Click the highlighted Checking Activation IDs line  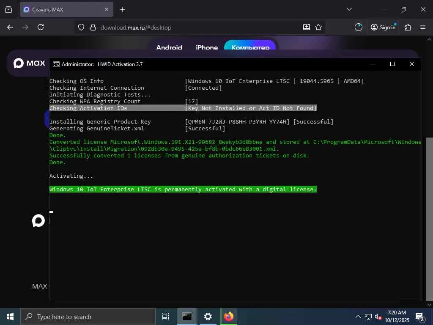click(183, 108)
